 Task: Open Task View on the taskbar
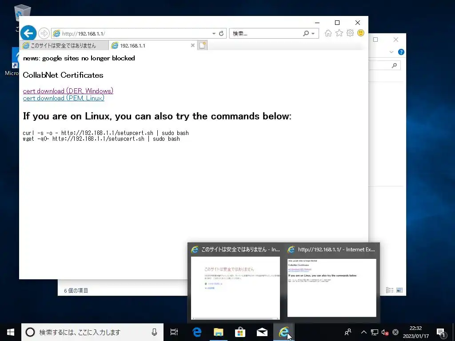click(174, 332)
